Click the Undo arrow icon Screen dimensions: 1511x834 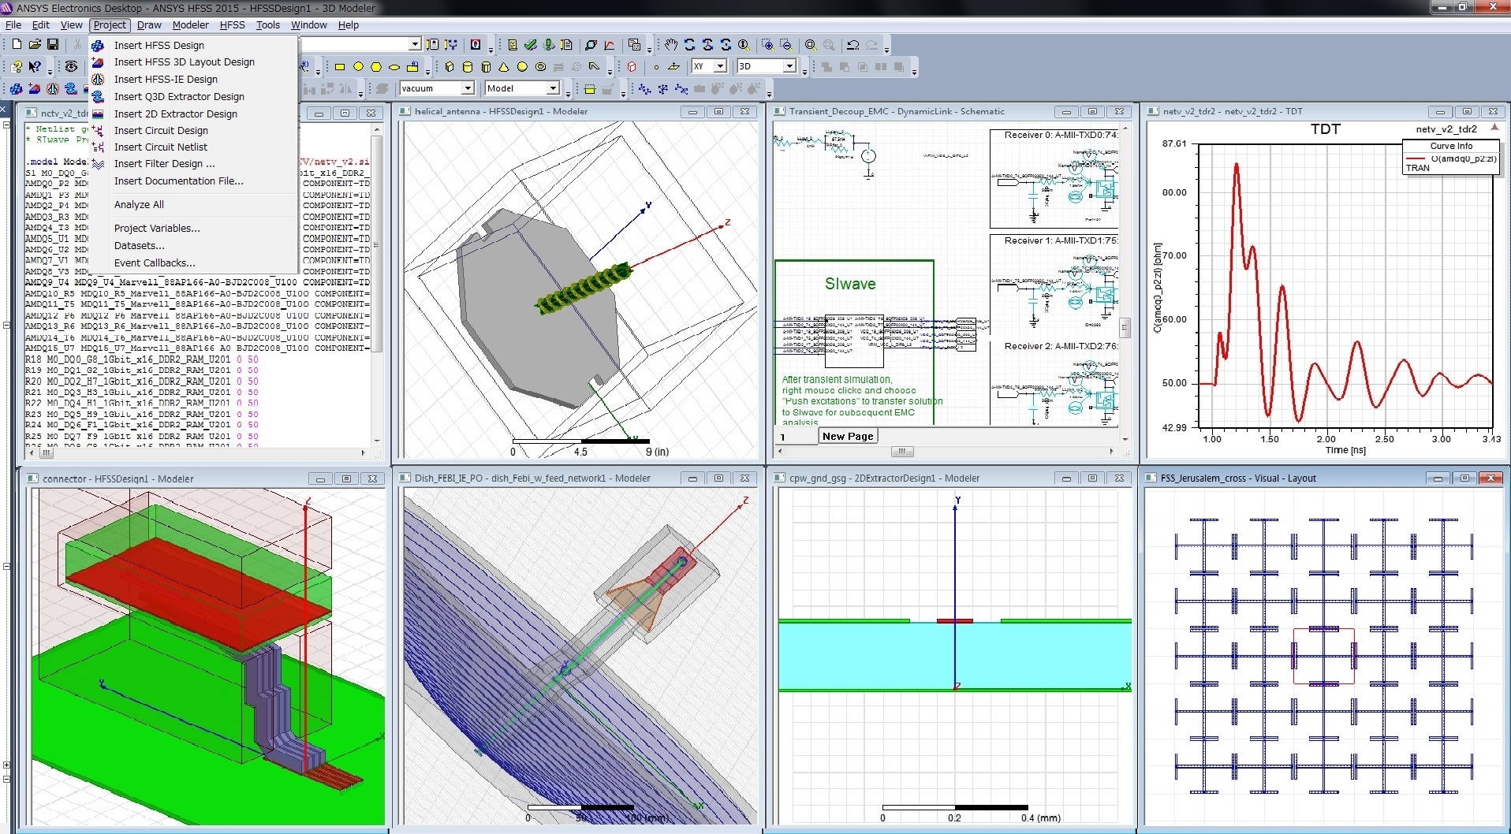point(853,45)
